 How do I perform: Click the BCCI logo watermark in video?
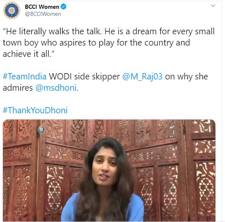point(41,130)
